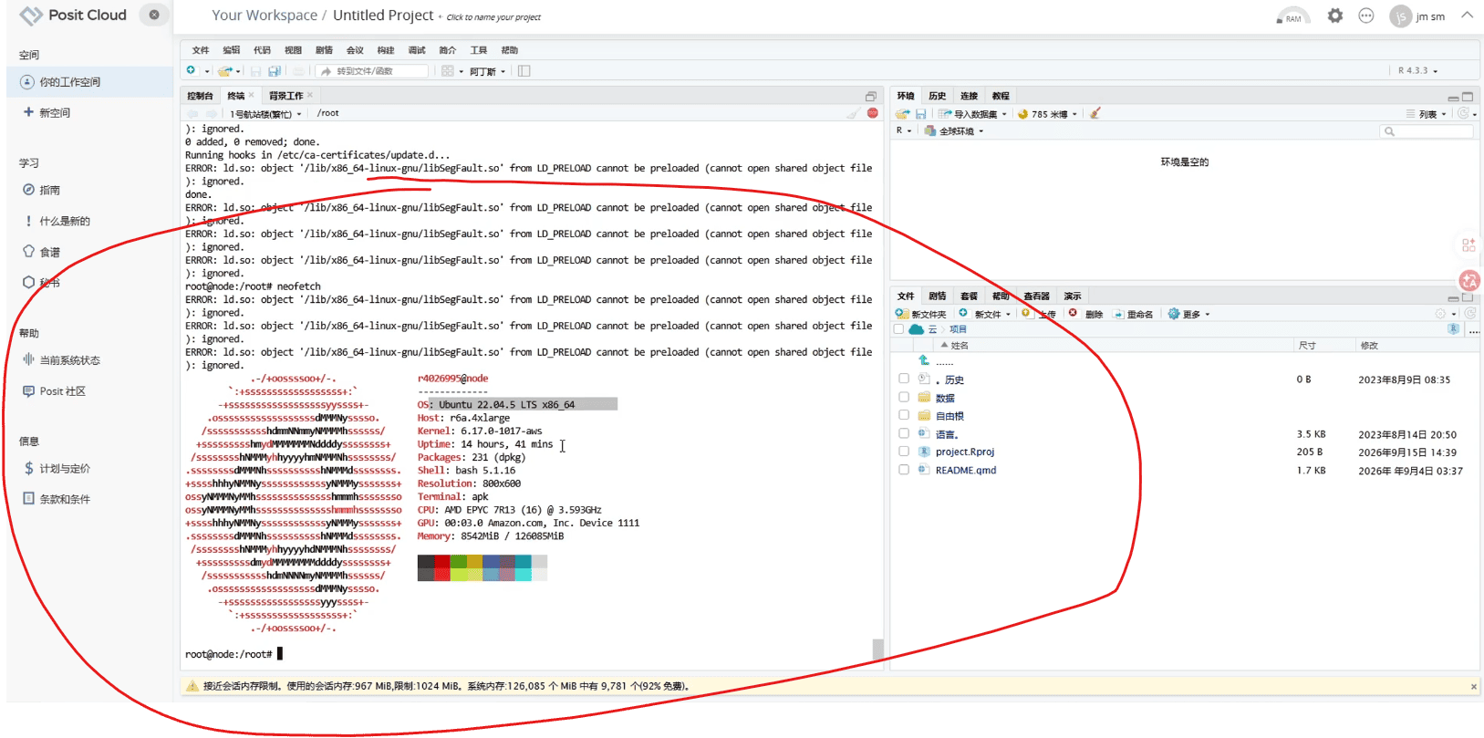Click the 转到文件/函数 input field

373,71
